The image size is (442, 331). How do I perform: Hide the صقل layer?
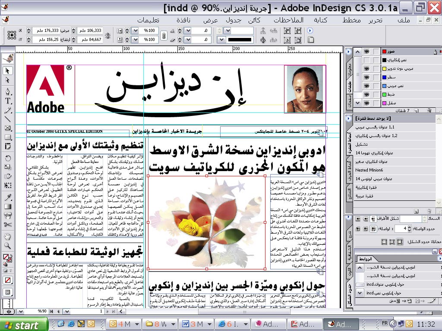click(366, 103)
